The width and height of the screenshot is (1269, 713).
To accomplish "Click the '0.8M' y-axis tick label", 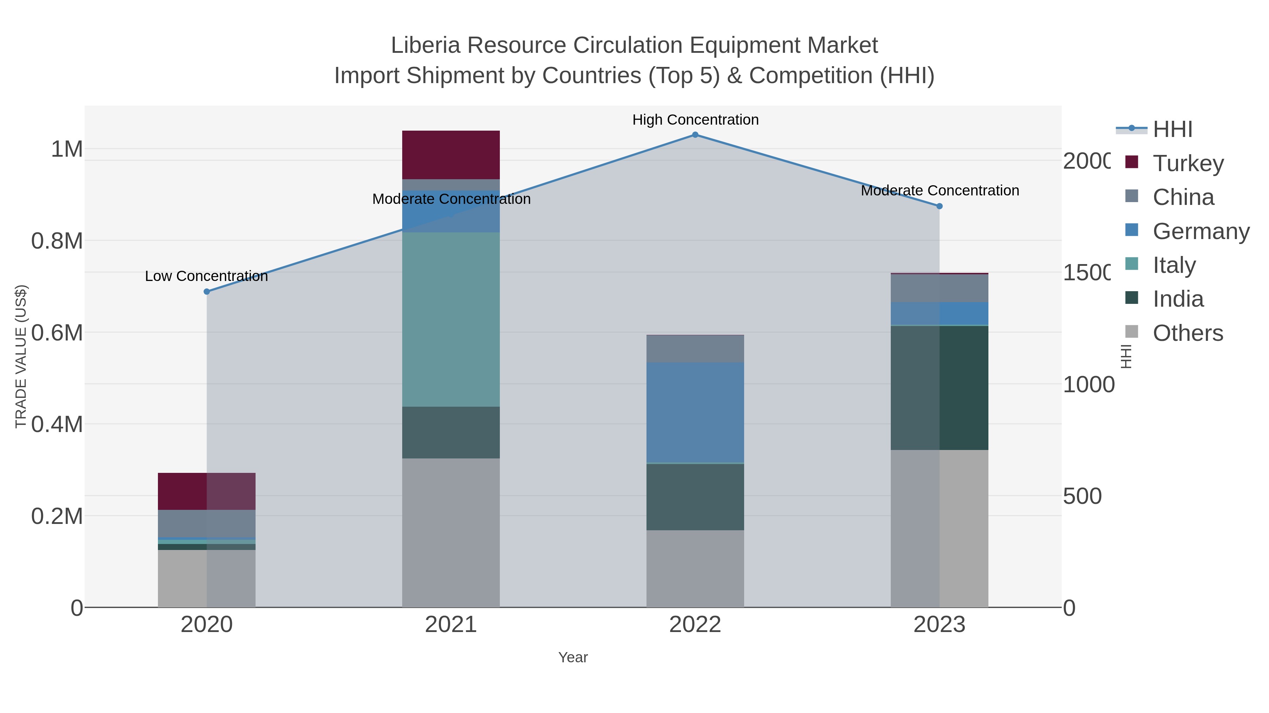I will point(57,241).
